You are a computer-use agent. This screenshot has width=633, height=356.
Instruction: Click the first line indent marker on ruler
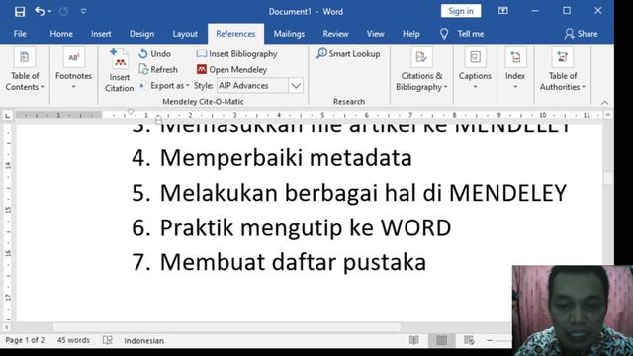point(131,112)
